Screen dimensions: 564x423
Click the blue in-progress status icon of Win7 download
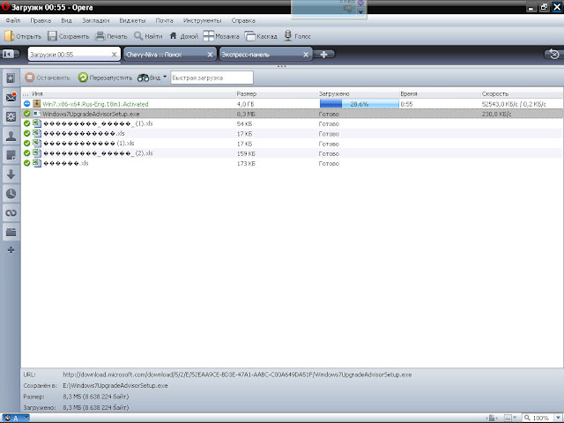[26, 104]
